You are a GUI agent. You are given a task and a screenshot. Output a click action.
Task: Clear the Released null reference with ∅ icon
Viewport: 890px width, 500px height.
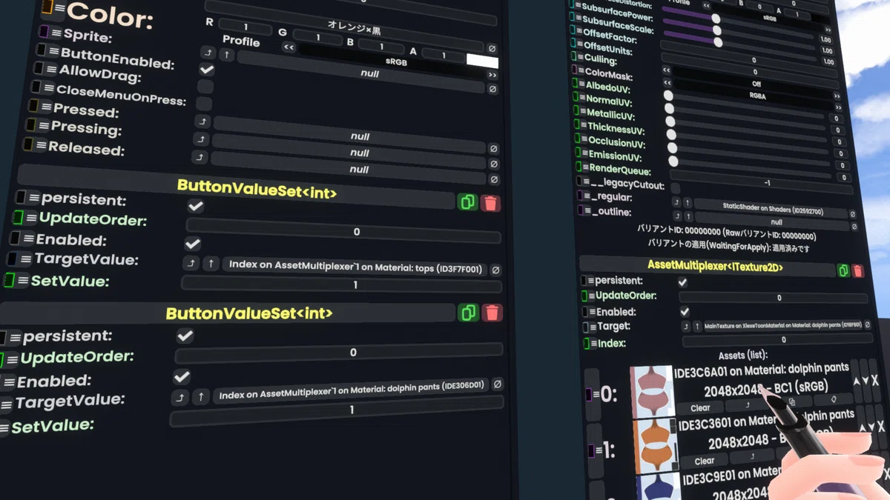(x=494, y=179)
